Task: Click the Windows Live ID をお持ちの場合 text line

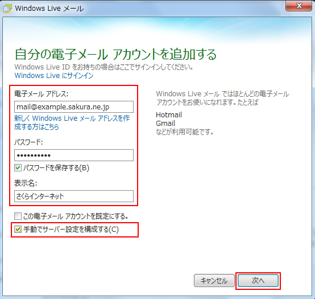Action: pos(104,67)
